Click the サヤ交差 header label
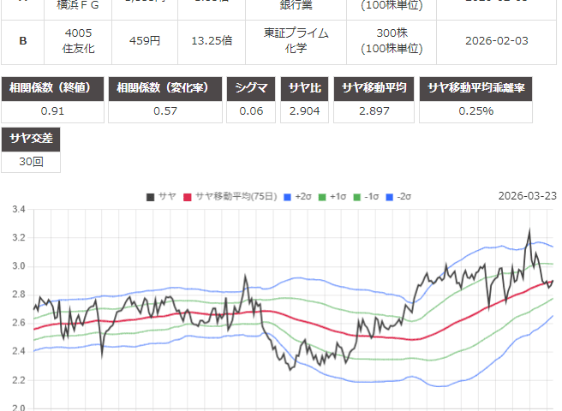The height and width of the screenshot is (411, 562). coord(31,139)
